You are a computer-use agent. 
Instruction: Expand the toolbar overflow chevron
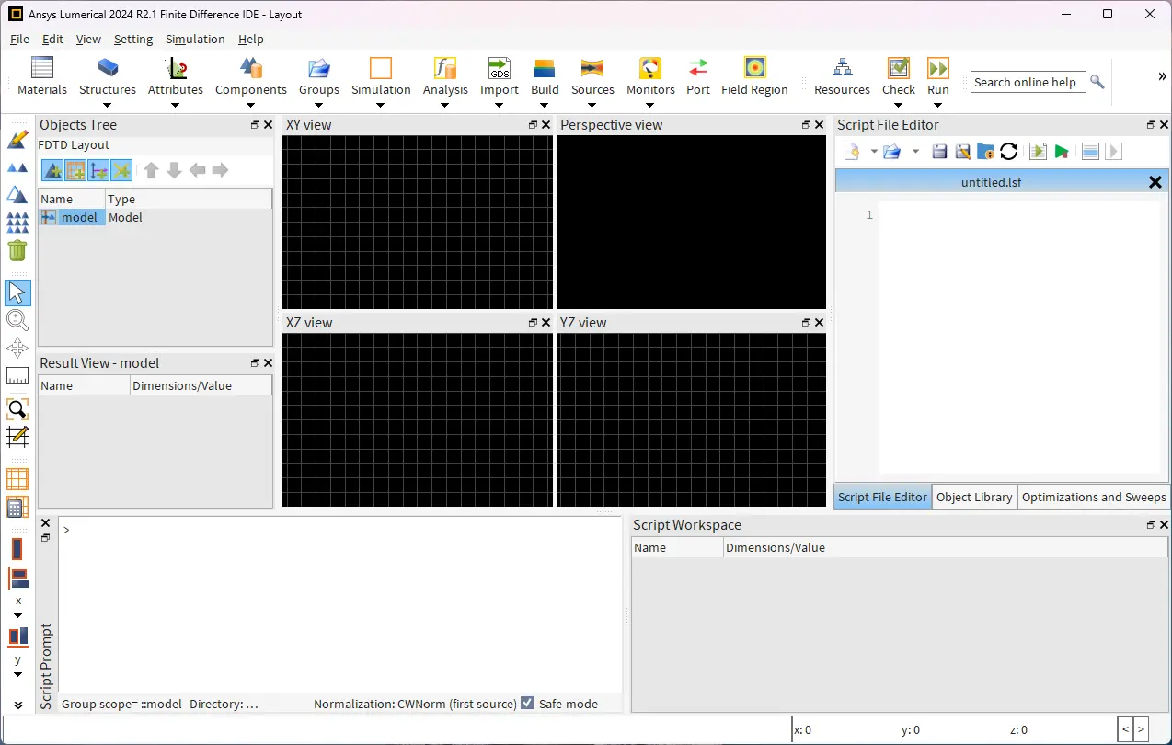tap(1162, 77)
